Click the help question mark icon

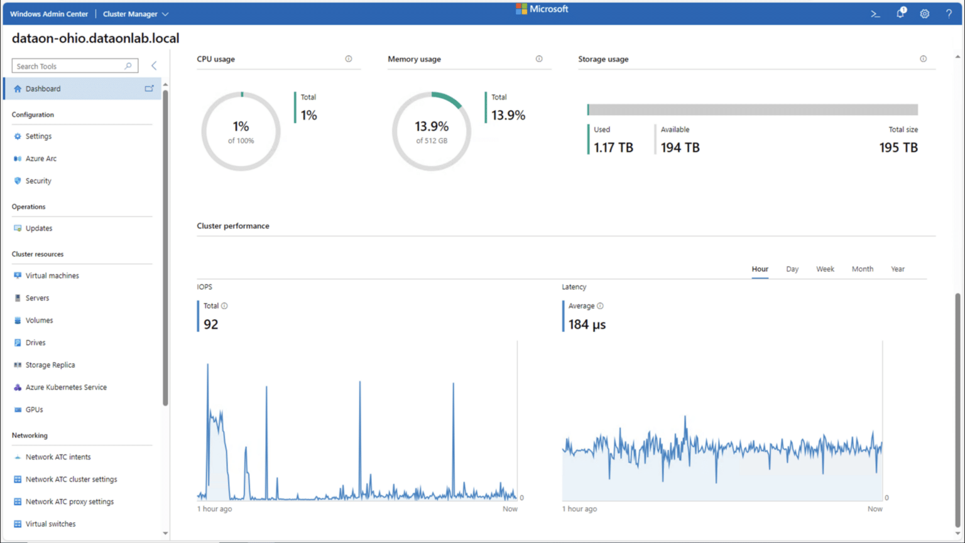[x=949, y=13]
